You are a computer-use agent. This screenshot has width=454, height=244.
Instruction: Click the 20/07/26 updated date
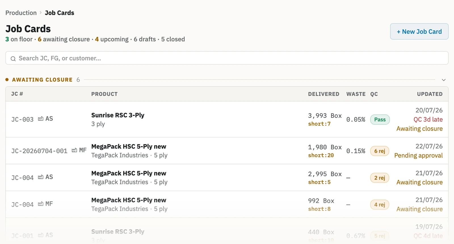pyautogui.click(x=429, y=110)
